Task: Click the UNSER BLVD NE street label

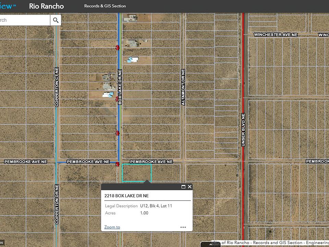Action: point(243,130)
